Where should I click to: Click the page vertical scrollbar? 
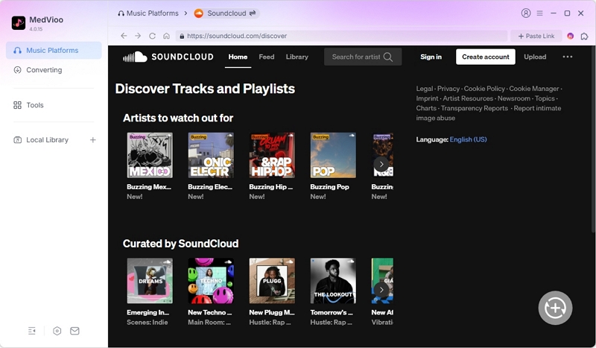tap(593, 139)
